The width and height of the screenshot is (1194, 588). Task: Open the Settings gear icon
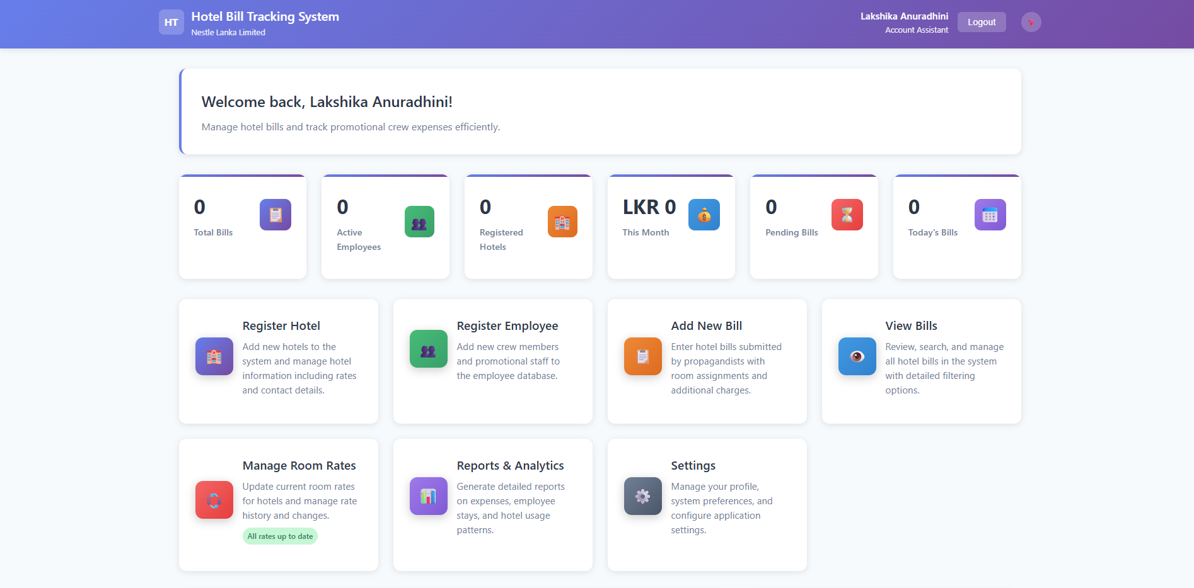[642, 496]
